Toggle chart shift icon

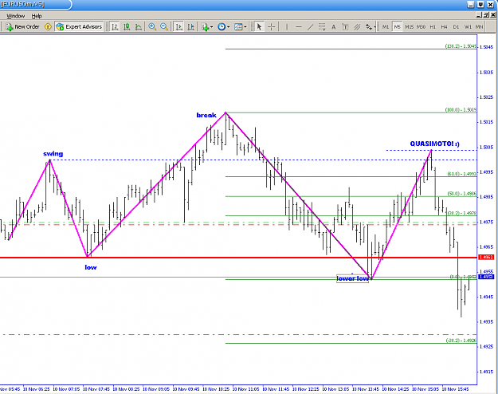tap(191, 26)
